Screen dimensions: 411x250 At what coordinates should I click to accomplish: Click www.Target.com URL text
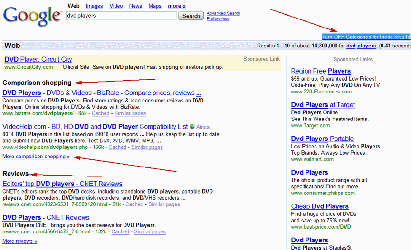(310, 125)
